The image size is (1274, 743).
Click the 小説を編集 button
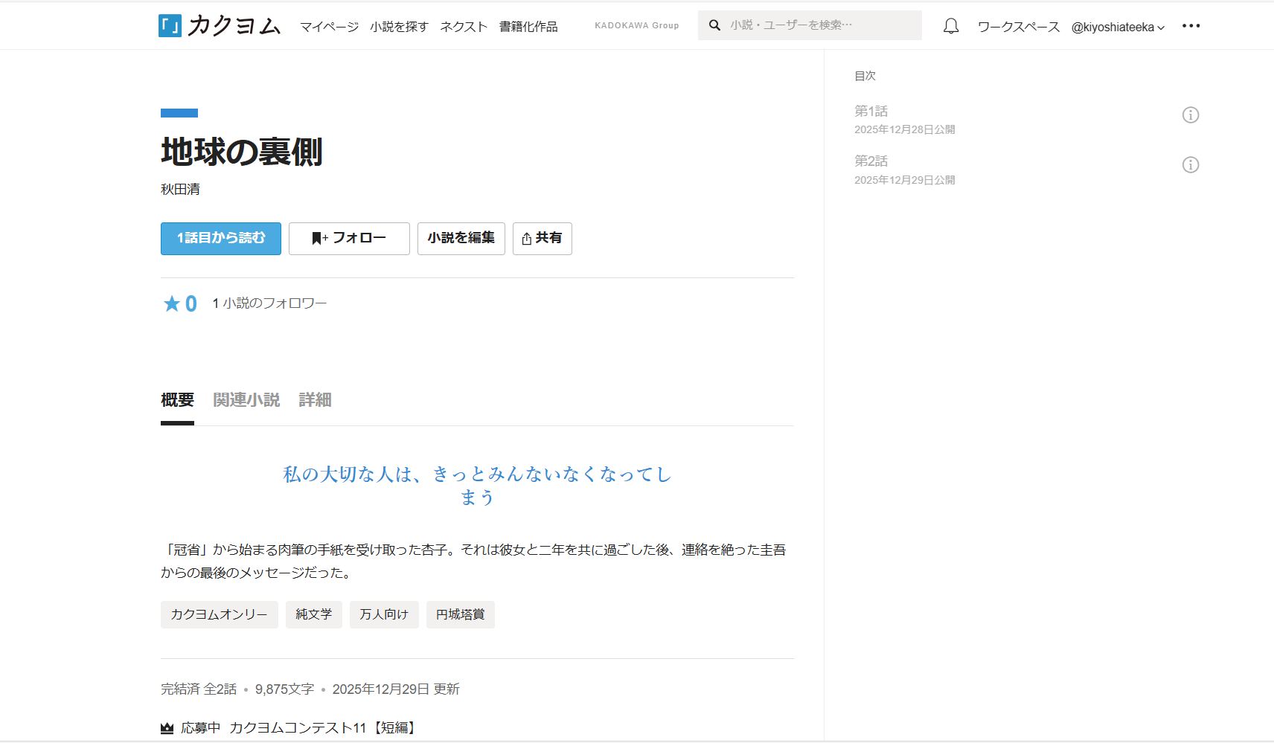point(461,239)
